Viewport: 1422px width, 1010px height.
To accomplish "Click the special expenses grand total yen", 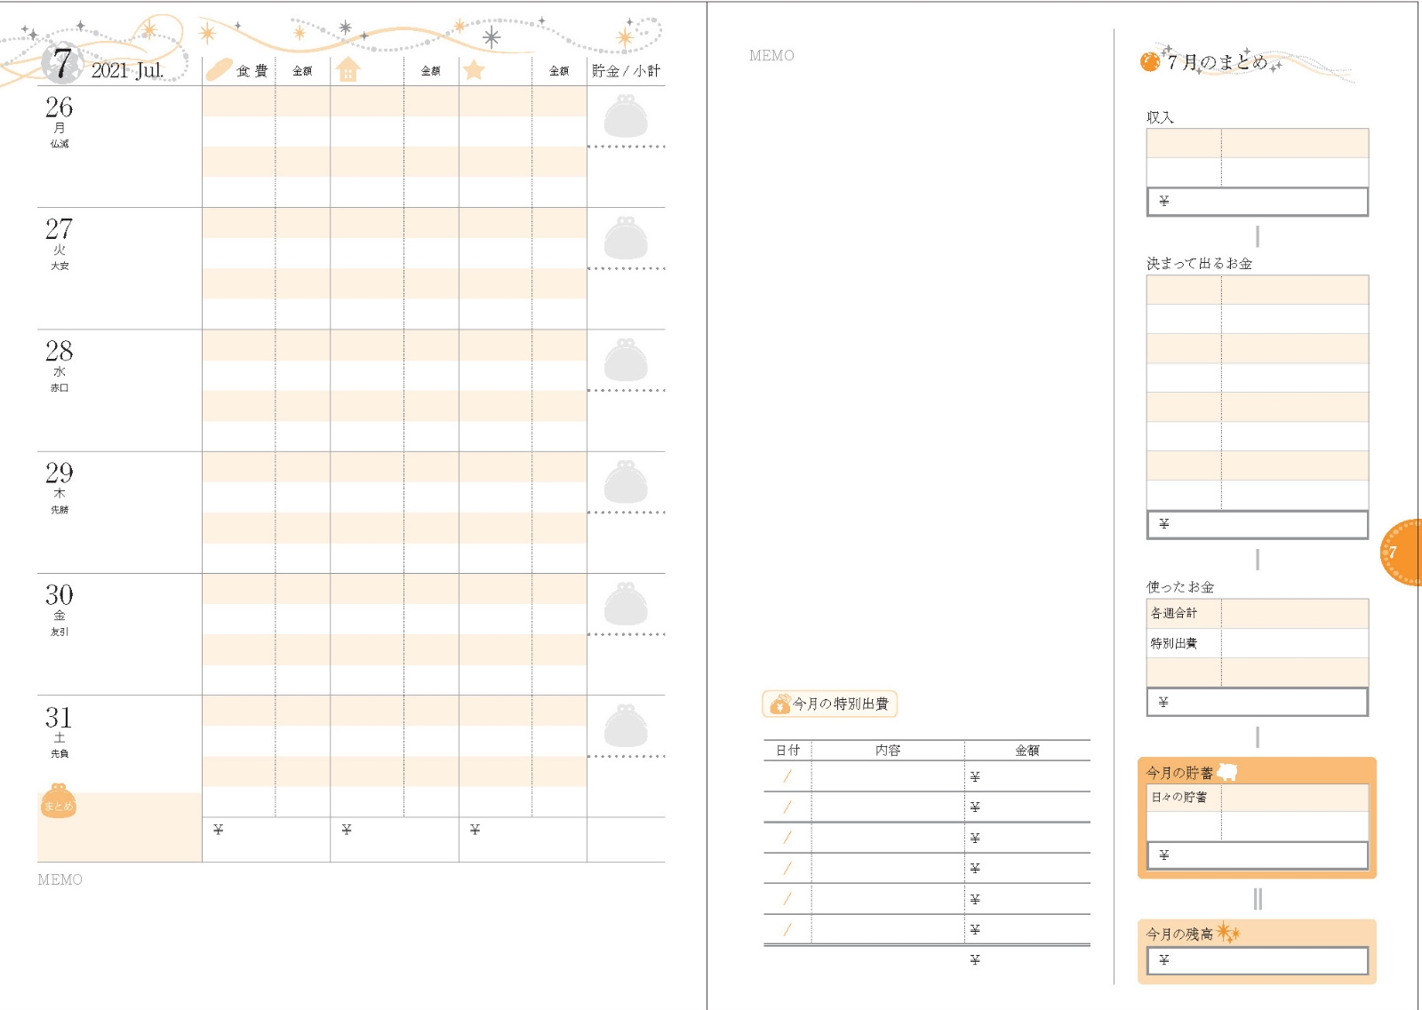I will click(x=1027, y=959).
